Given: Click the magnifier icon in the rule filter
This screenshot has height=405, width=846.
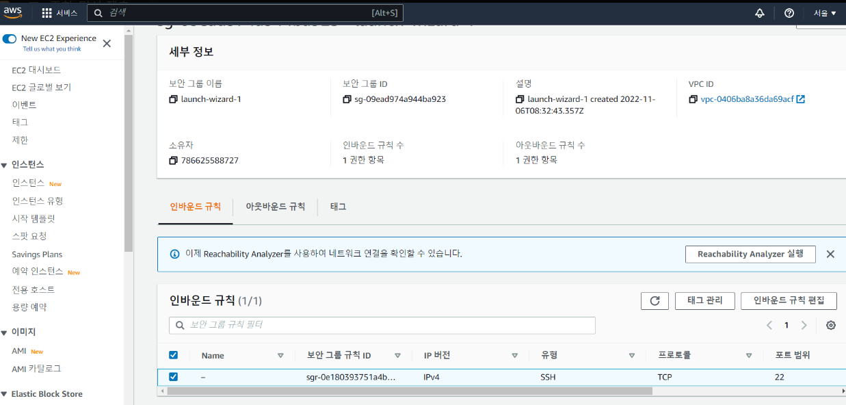Looking at the screenshot, I should [181, 325].
